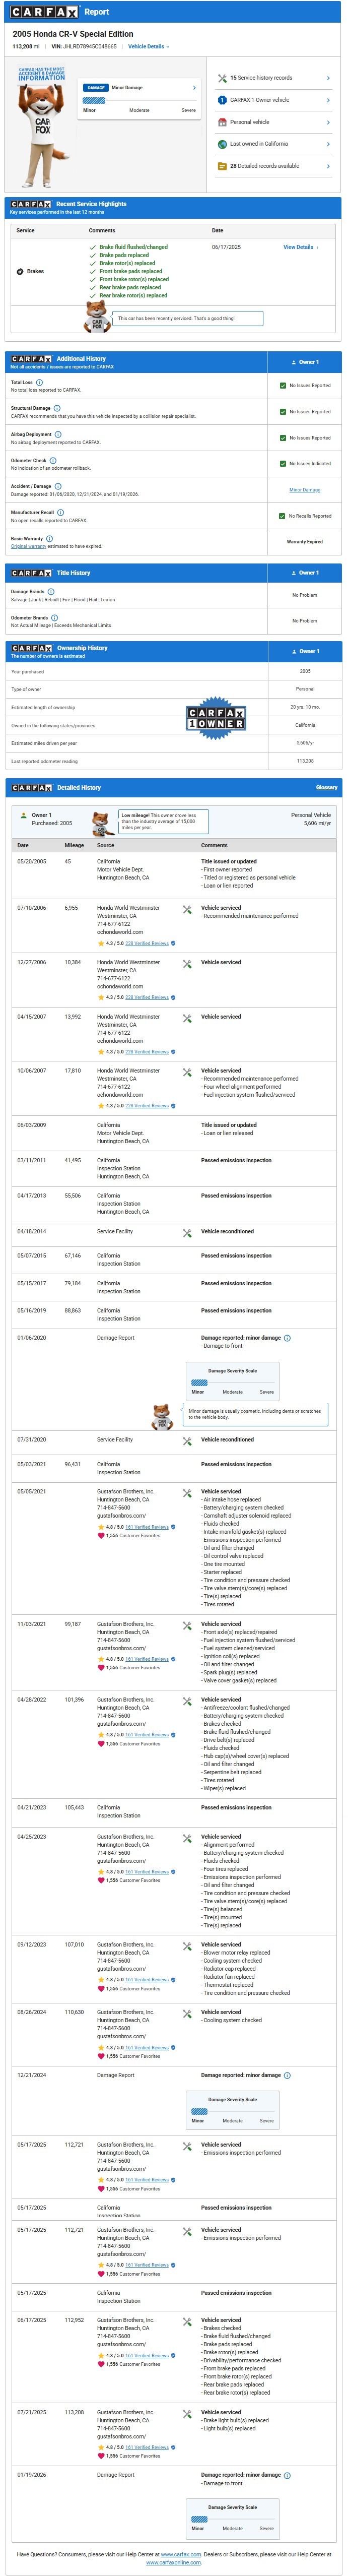Viewport: 348px width, 2576px height.
Task: Click the info icon next to Airbag Deployment
Action: (57, 434)
